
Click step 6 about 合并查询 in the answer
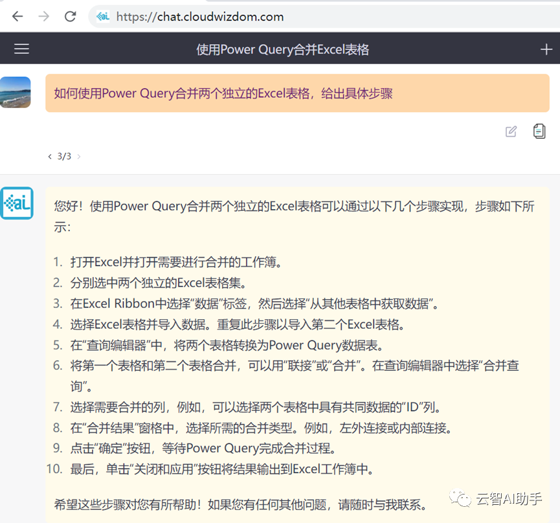(295, 375)
